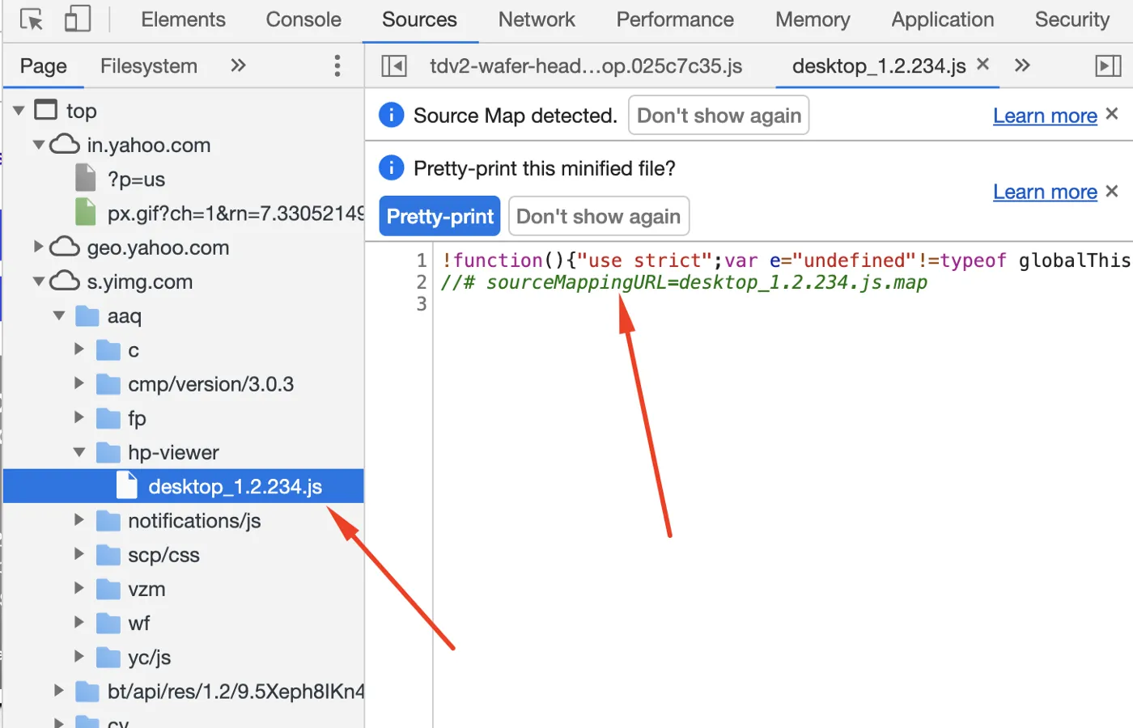The height and width of the screenshot is (728, 1133).
Task: Click the vzm folder icon
Action: (x=108, y=589)
